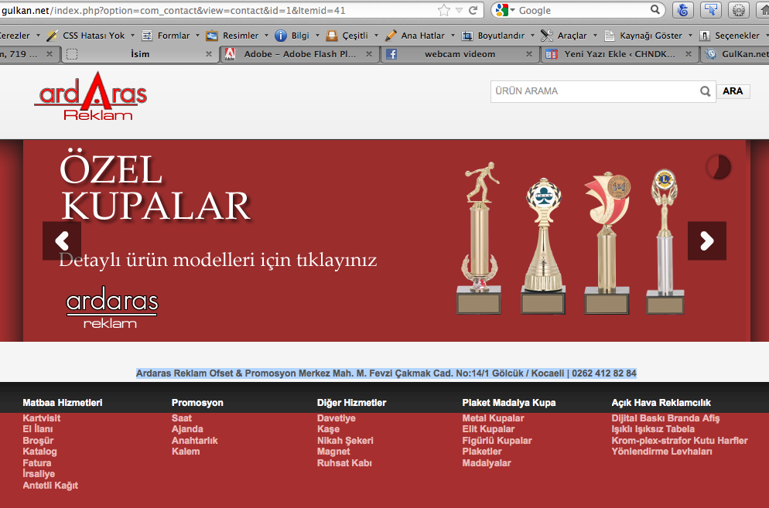
Task: Expand the Kaynağı Göster dropdown arrow
Action: [x=690, y=36]
